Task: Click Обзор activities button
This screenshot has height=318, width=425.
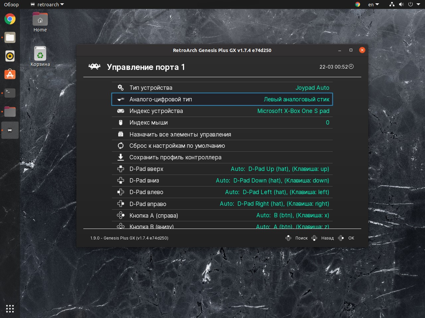Action: coord(11,4)
